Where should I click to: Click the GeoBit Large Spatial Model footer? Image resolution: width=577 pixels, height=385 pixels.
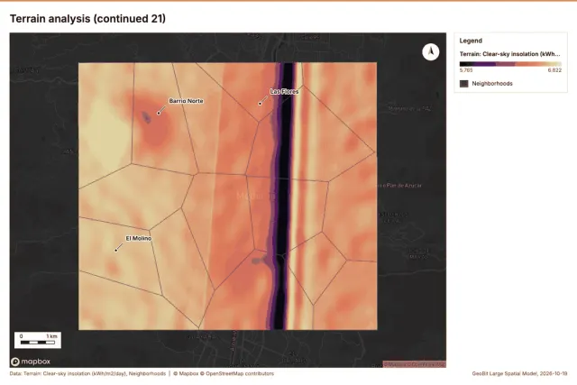pos(519,373)
